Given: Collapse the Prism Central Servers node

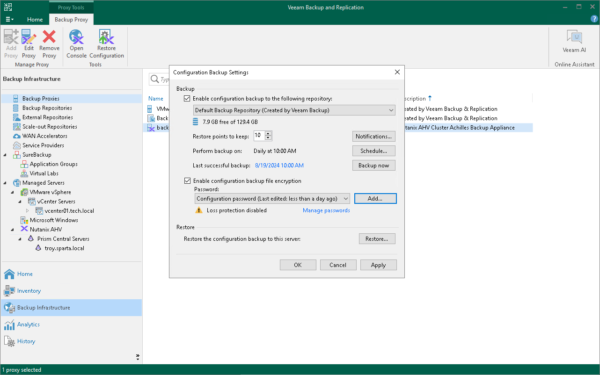Looking at the screenshot, I should pos(20,239).
